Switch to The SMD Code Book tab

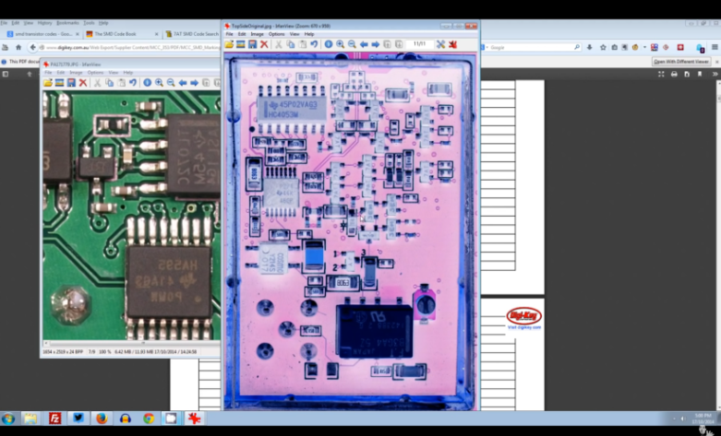click(x=116, y=33)
